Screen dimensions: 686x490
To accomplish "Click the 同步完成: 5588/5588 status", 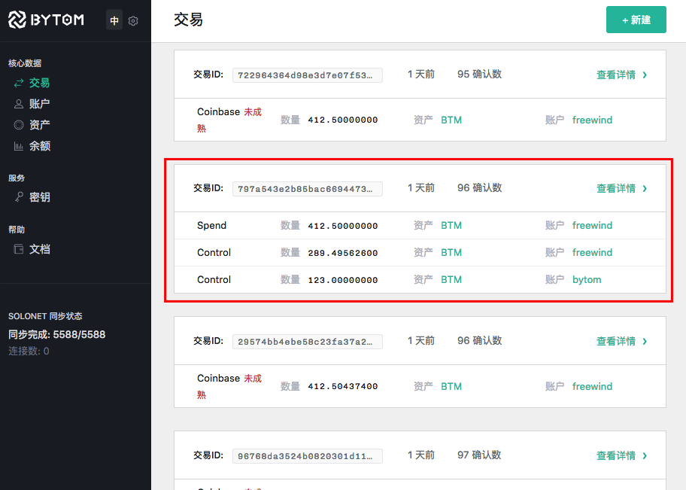I will 57,334.
